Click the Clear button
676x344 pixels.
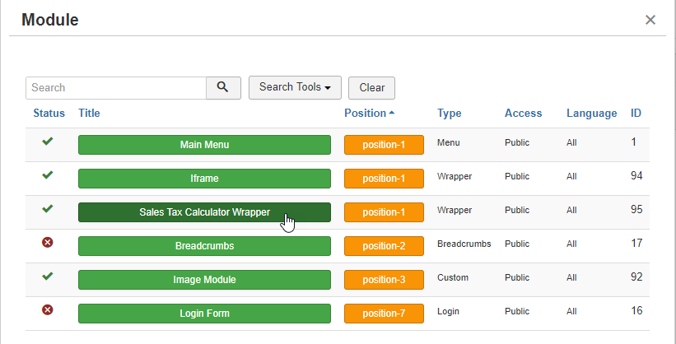click(x=371, y=88)
